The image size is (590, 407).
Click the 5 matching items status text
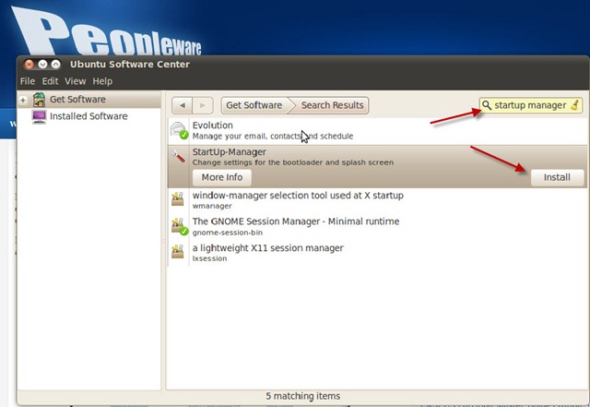point(303,396)
